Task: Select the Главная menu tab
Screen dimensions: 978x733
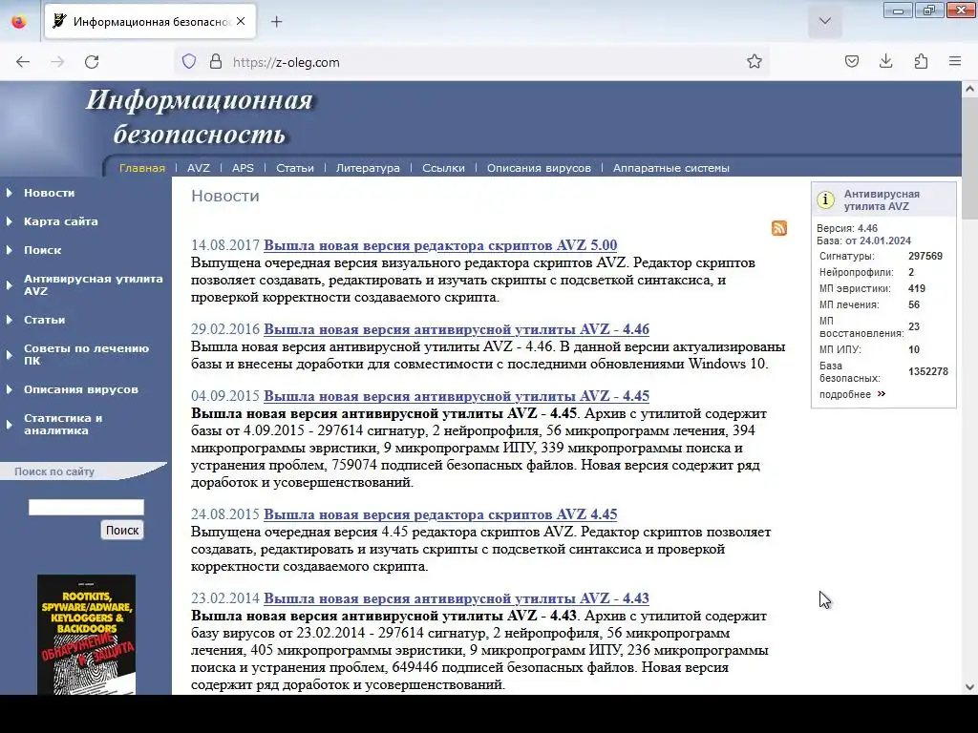Action: point(142,168)
